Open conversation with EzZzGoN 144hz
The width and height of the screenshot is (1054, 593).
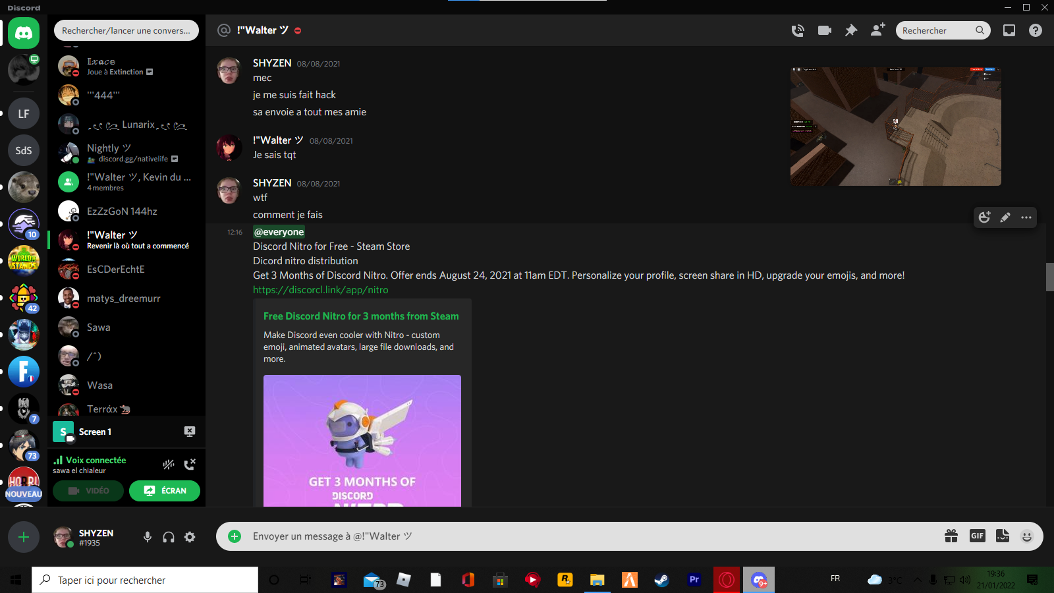pyautogui.click(x=126, y=212)
